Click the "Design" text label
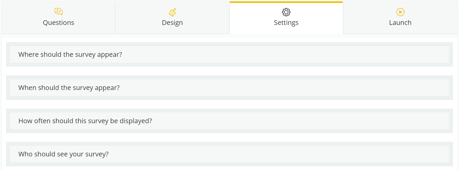The image size is (459, 170). click(x=172, y=23)
